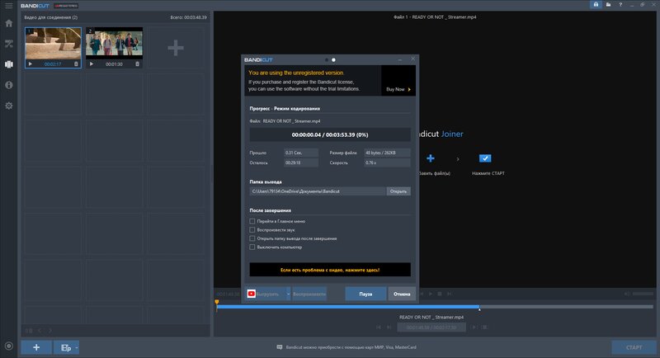Delete the second clip 00:01:30

[x=137, y=64]
